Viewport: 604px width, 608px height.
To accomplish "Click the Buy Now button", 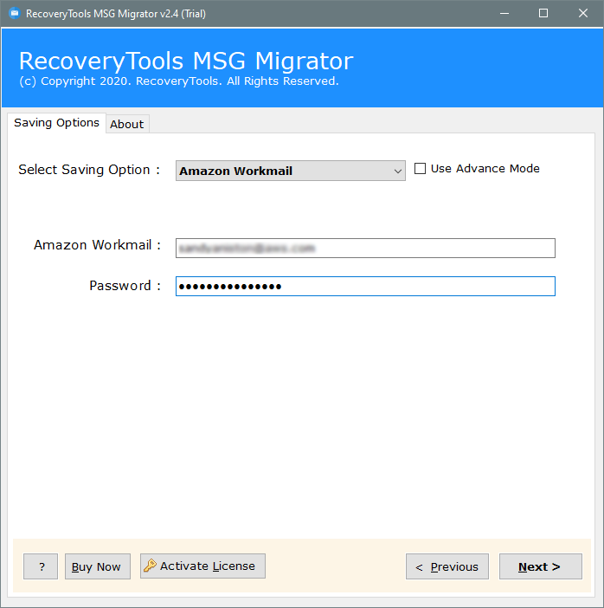I will pos(98,566).
